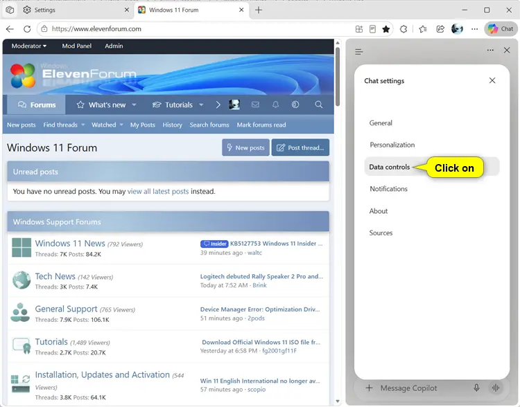Open a new browser tab
The height and width of the screenshot is (407, 520).
pyautogui.click(x=259, y=10)
